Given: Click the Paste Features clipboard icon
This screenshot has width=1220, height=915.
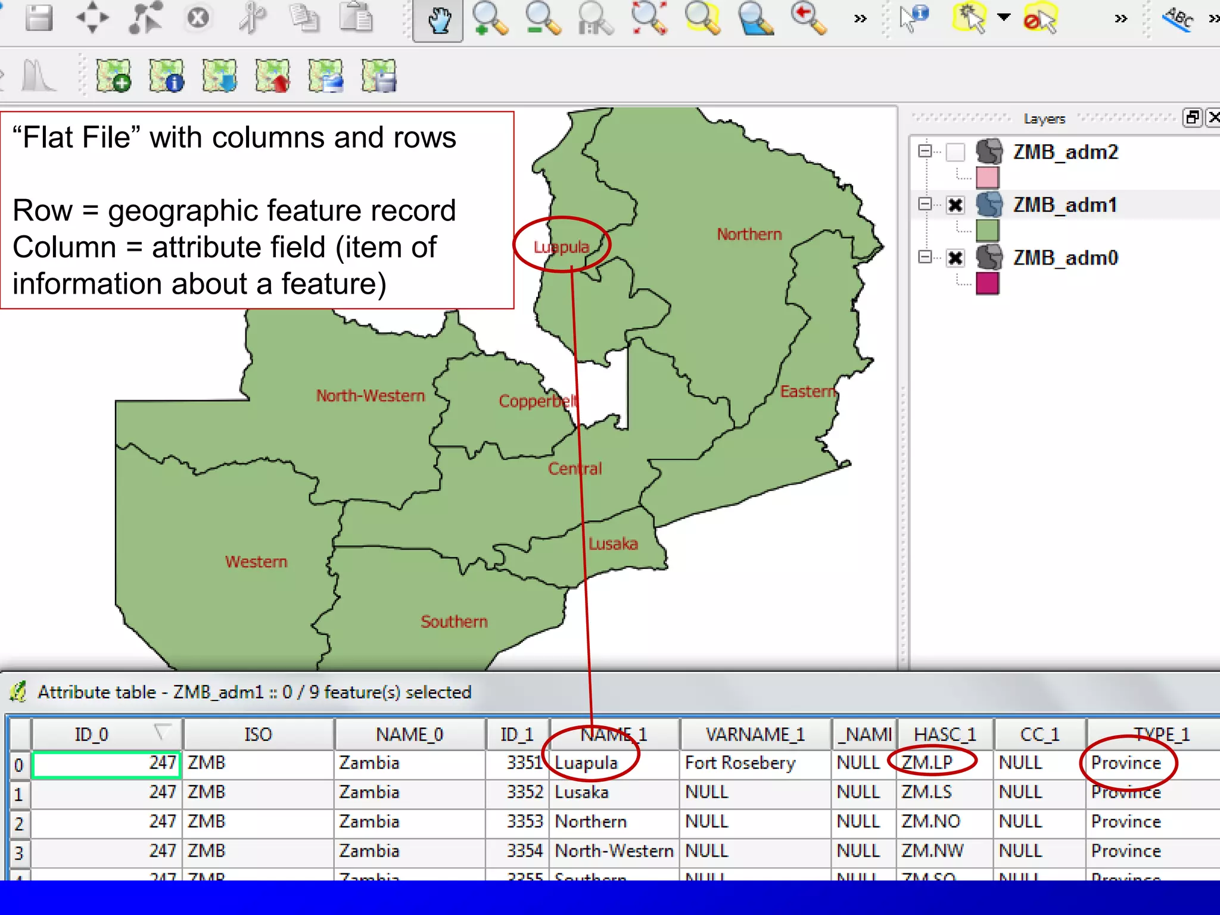Looking at the screenshot, I should [x=357, y=17].
